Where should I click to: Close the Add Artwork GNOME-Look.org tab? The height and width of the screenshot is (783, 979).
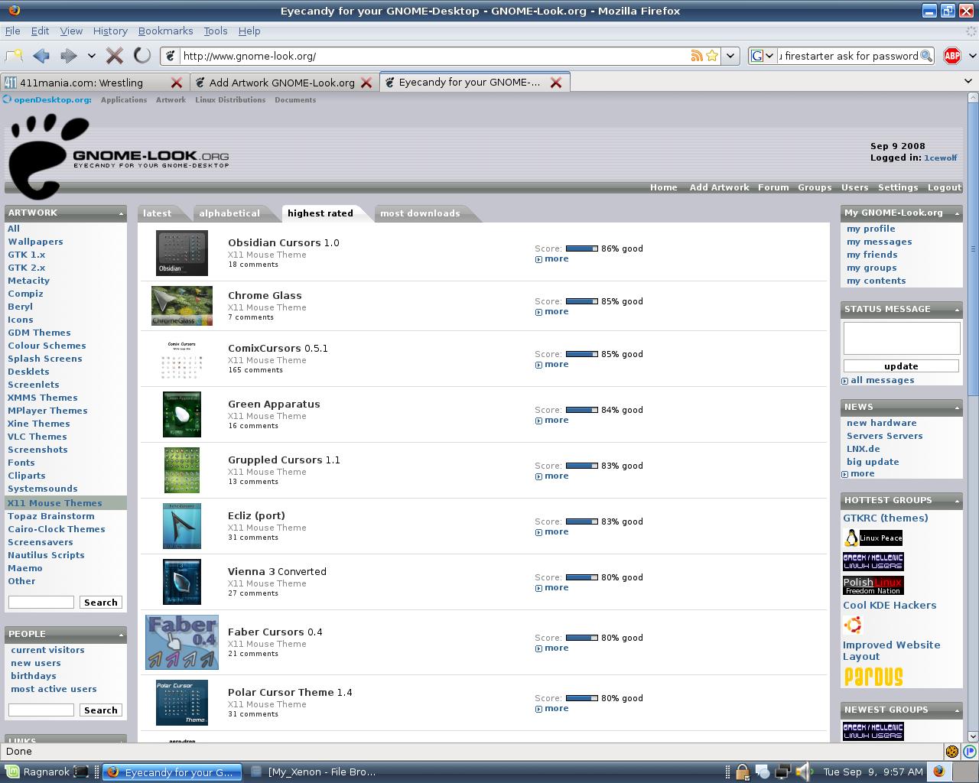pyautogui.click(x=366, y=83)
